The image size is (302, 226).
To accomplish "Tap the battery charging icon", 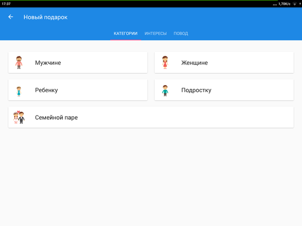I will [x=299, y=4].
